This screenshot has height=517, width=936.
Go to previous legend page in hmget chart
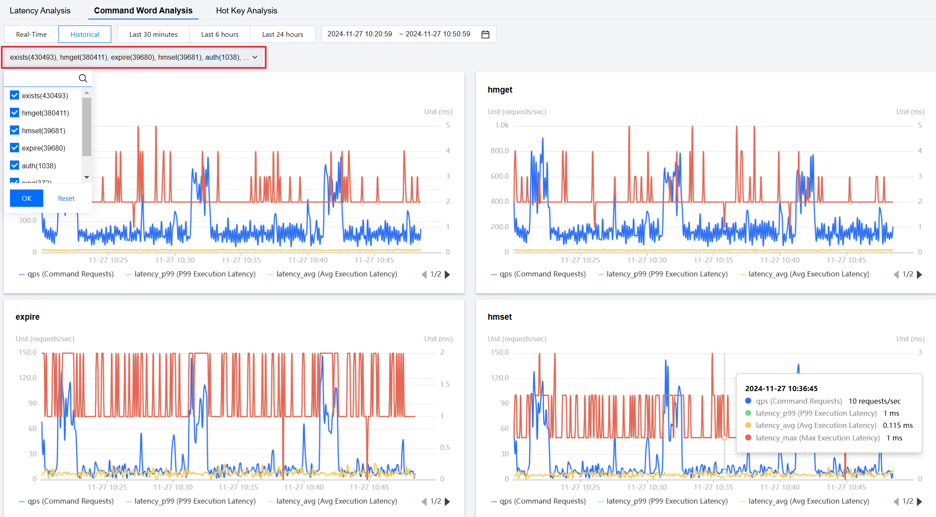[x=896, y=274]
